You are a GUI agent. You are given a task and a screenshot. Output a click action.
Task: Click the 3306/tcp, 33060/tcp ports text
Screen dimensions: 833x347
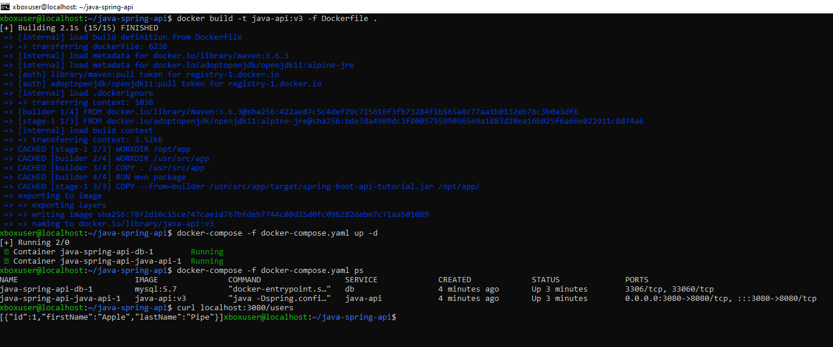tap(670, 289)
